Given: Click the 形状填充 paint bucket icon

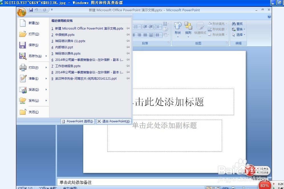Looking at the screenshot, I should 210,24.
